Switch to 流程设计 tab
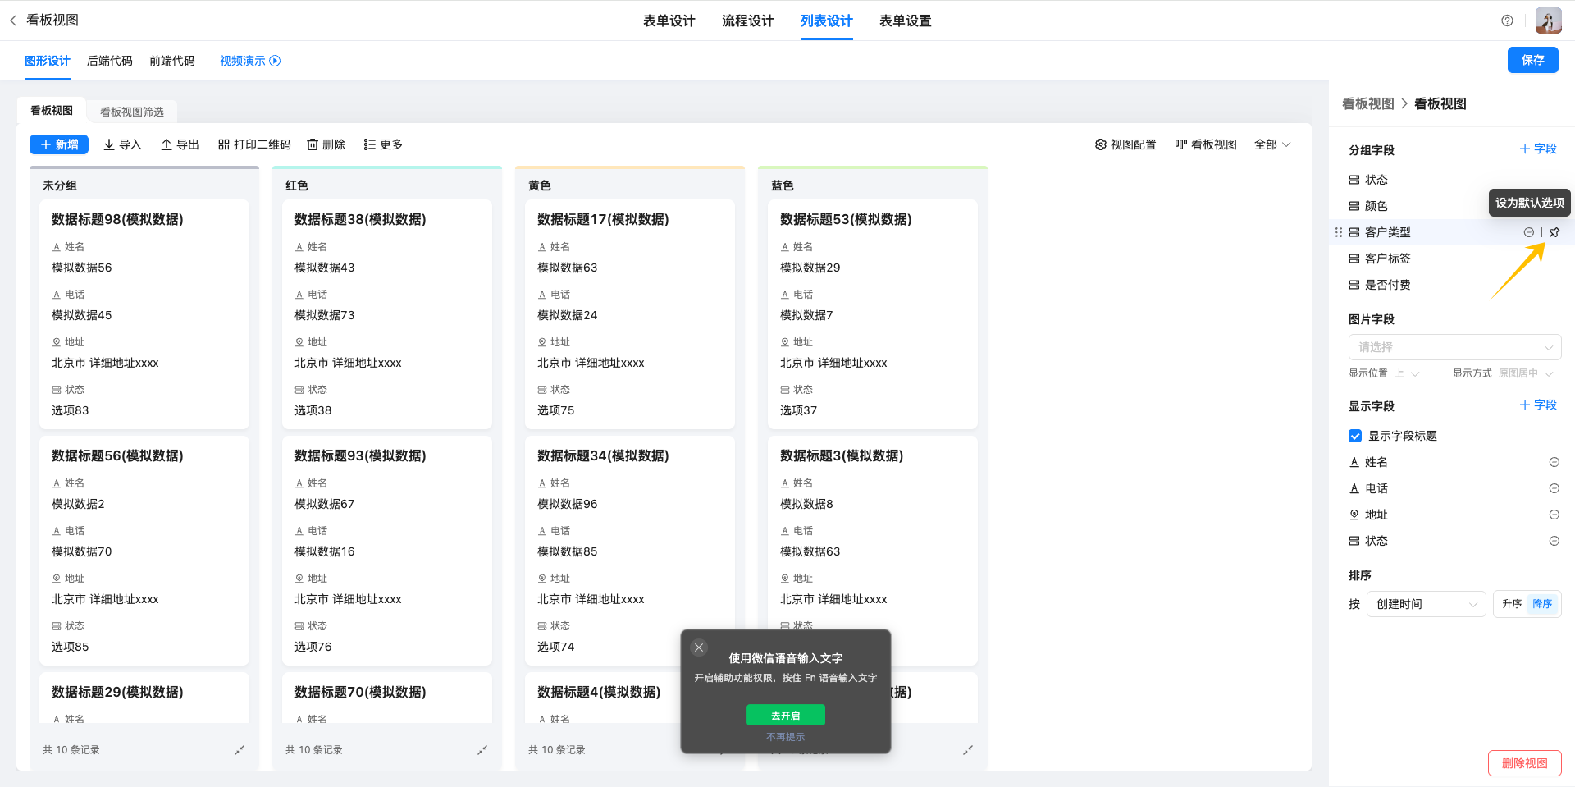The height and width of the screenshot is (787, 1575). coord(747,21)
